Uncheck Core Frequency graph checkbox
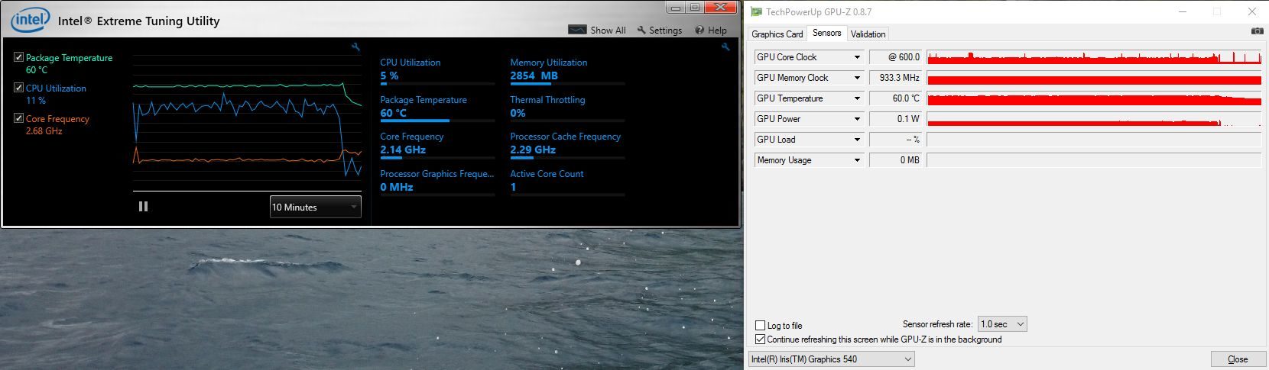The width and height of the screenshot is (1269, 370). [18, 118]
